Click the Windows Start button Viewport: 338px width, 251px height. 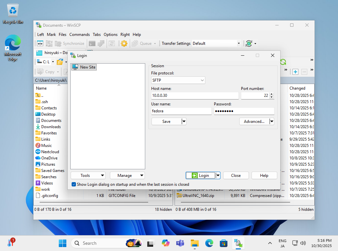pos(62,243)
